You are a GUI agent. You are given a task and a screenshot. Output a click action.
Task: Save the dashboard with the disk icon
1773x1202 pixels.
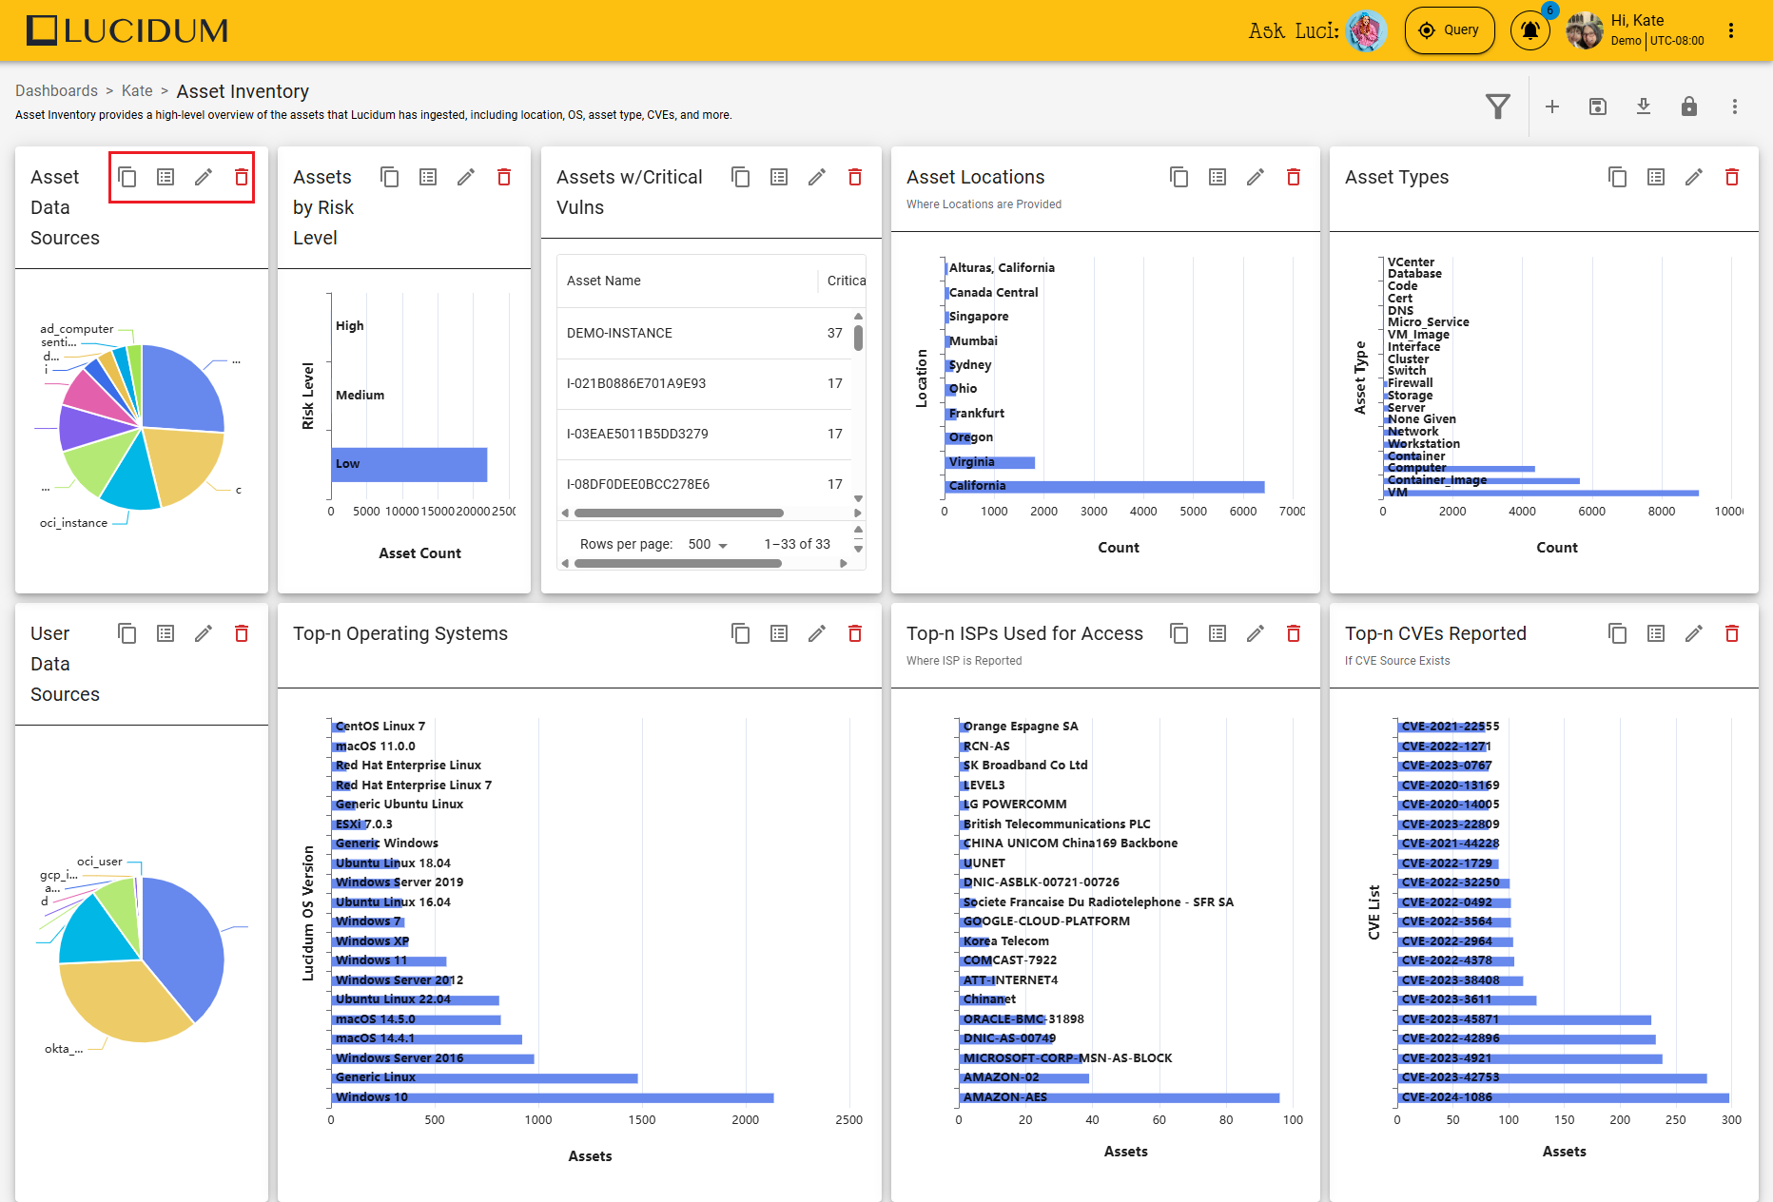pos(1598,107)
